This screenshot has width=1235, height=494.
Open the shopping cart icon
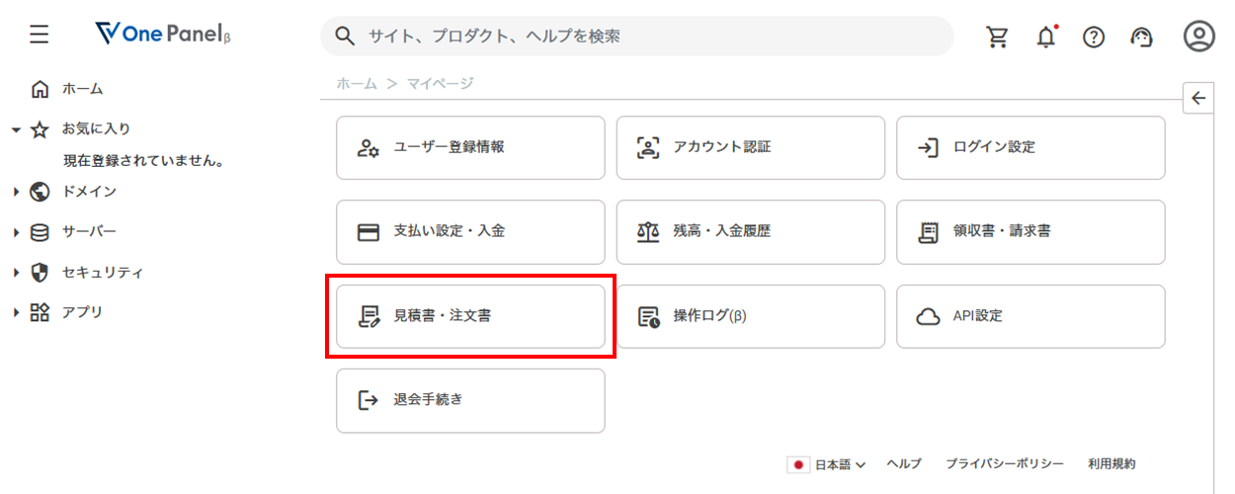click(998, 37)
